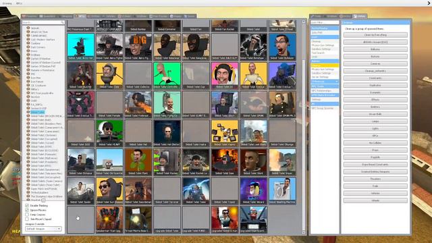This screenshot has width=432, height=243.
Task: Collapse the Admin category header
Action: click(x=325, y=61)
